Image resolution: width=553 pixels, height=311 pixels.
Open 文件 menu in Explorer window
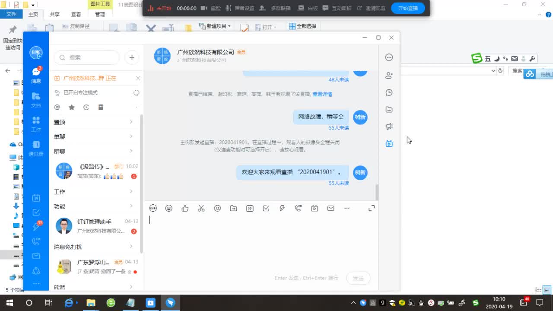11,14
